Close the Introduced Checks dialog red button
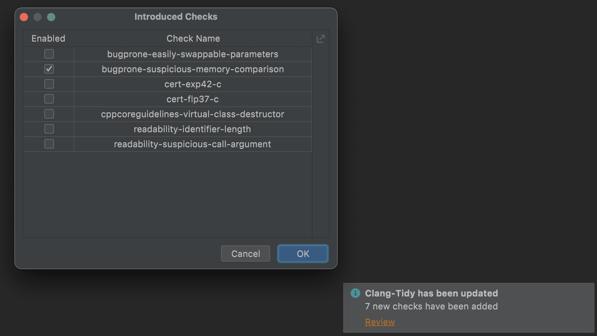597x336 pixels. point(24,17)
